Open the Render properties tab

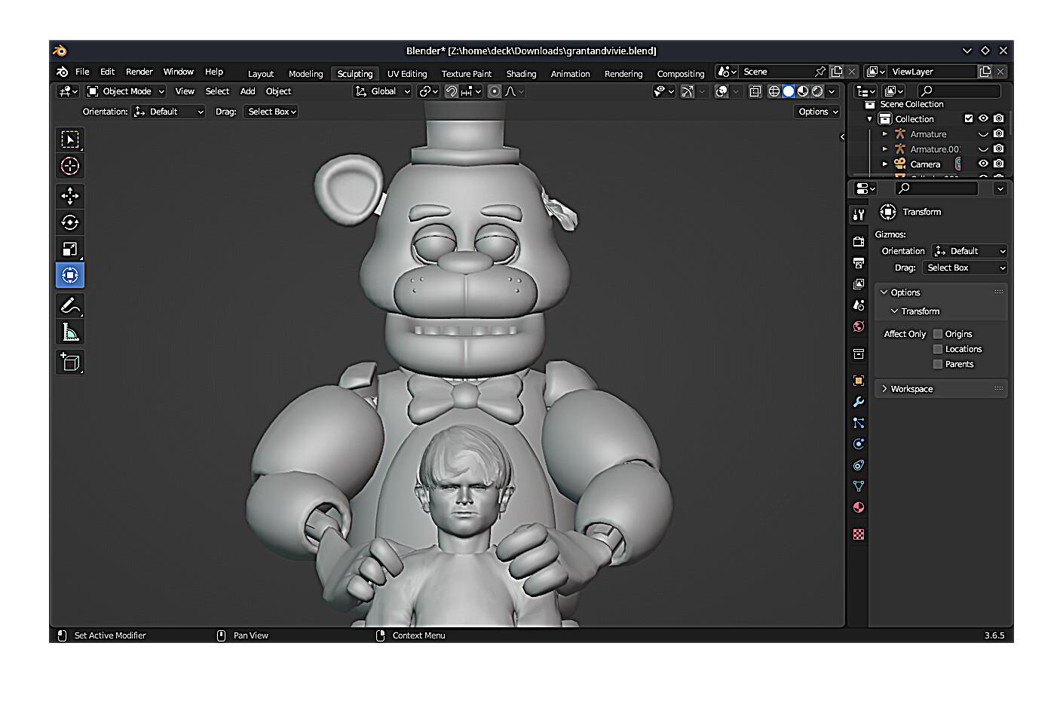(858, 242)
